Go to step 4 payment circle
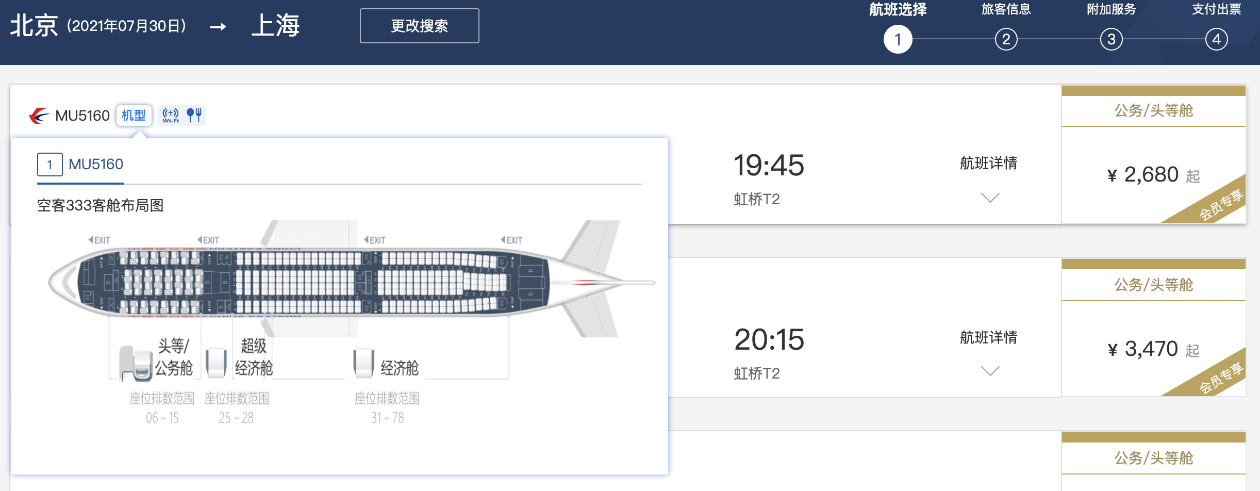The width and height of the screenshot is (1260, 491). (x=1216, y=39)
